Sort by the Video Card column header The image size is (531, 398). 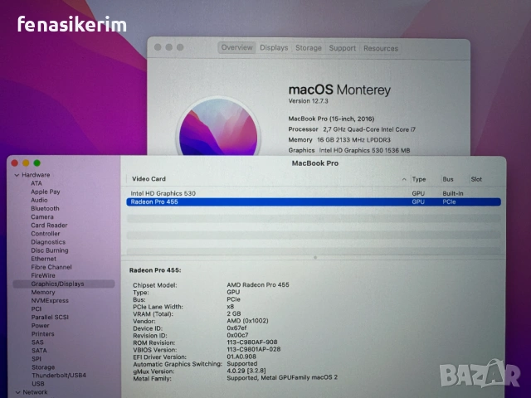point(149,179)
